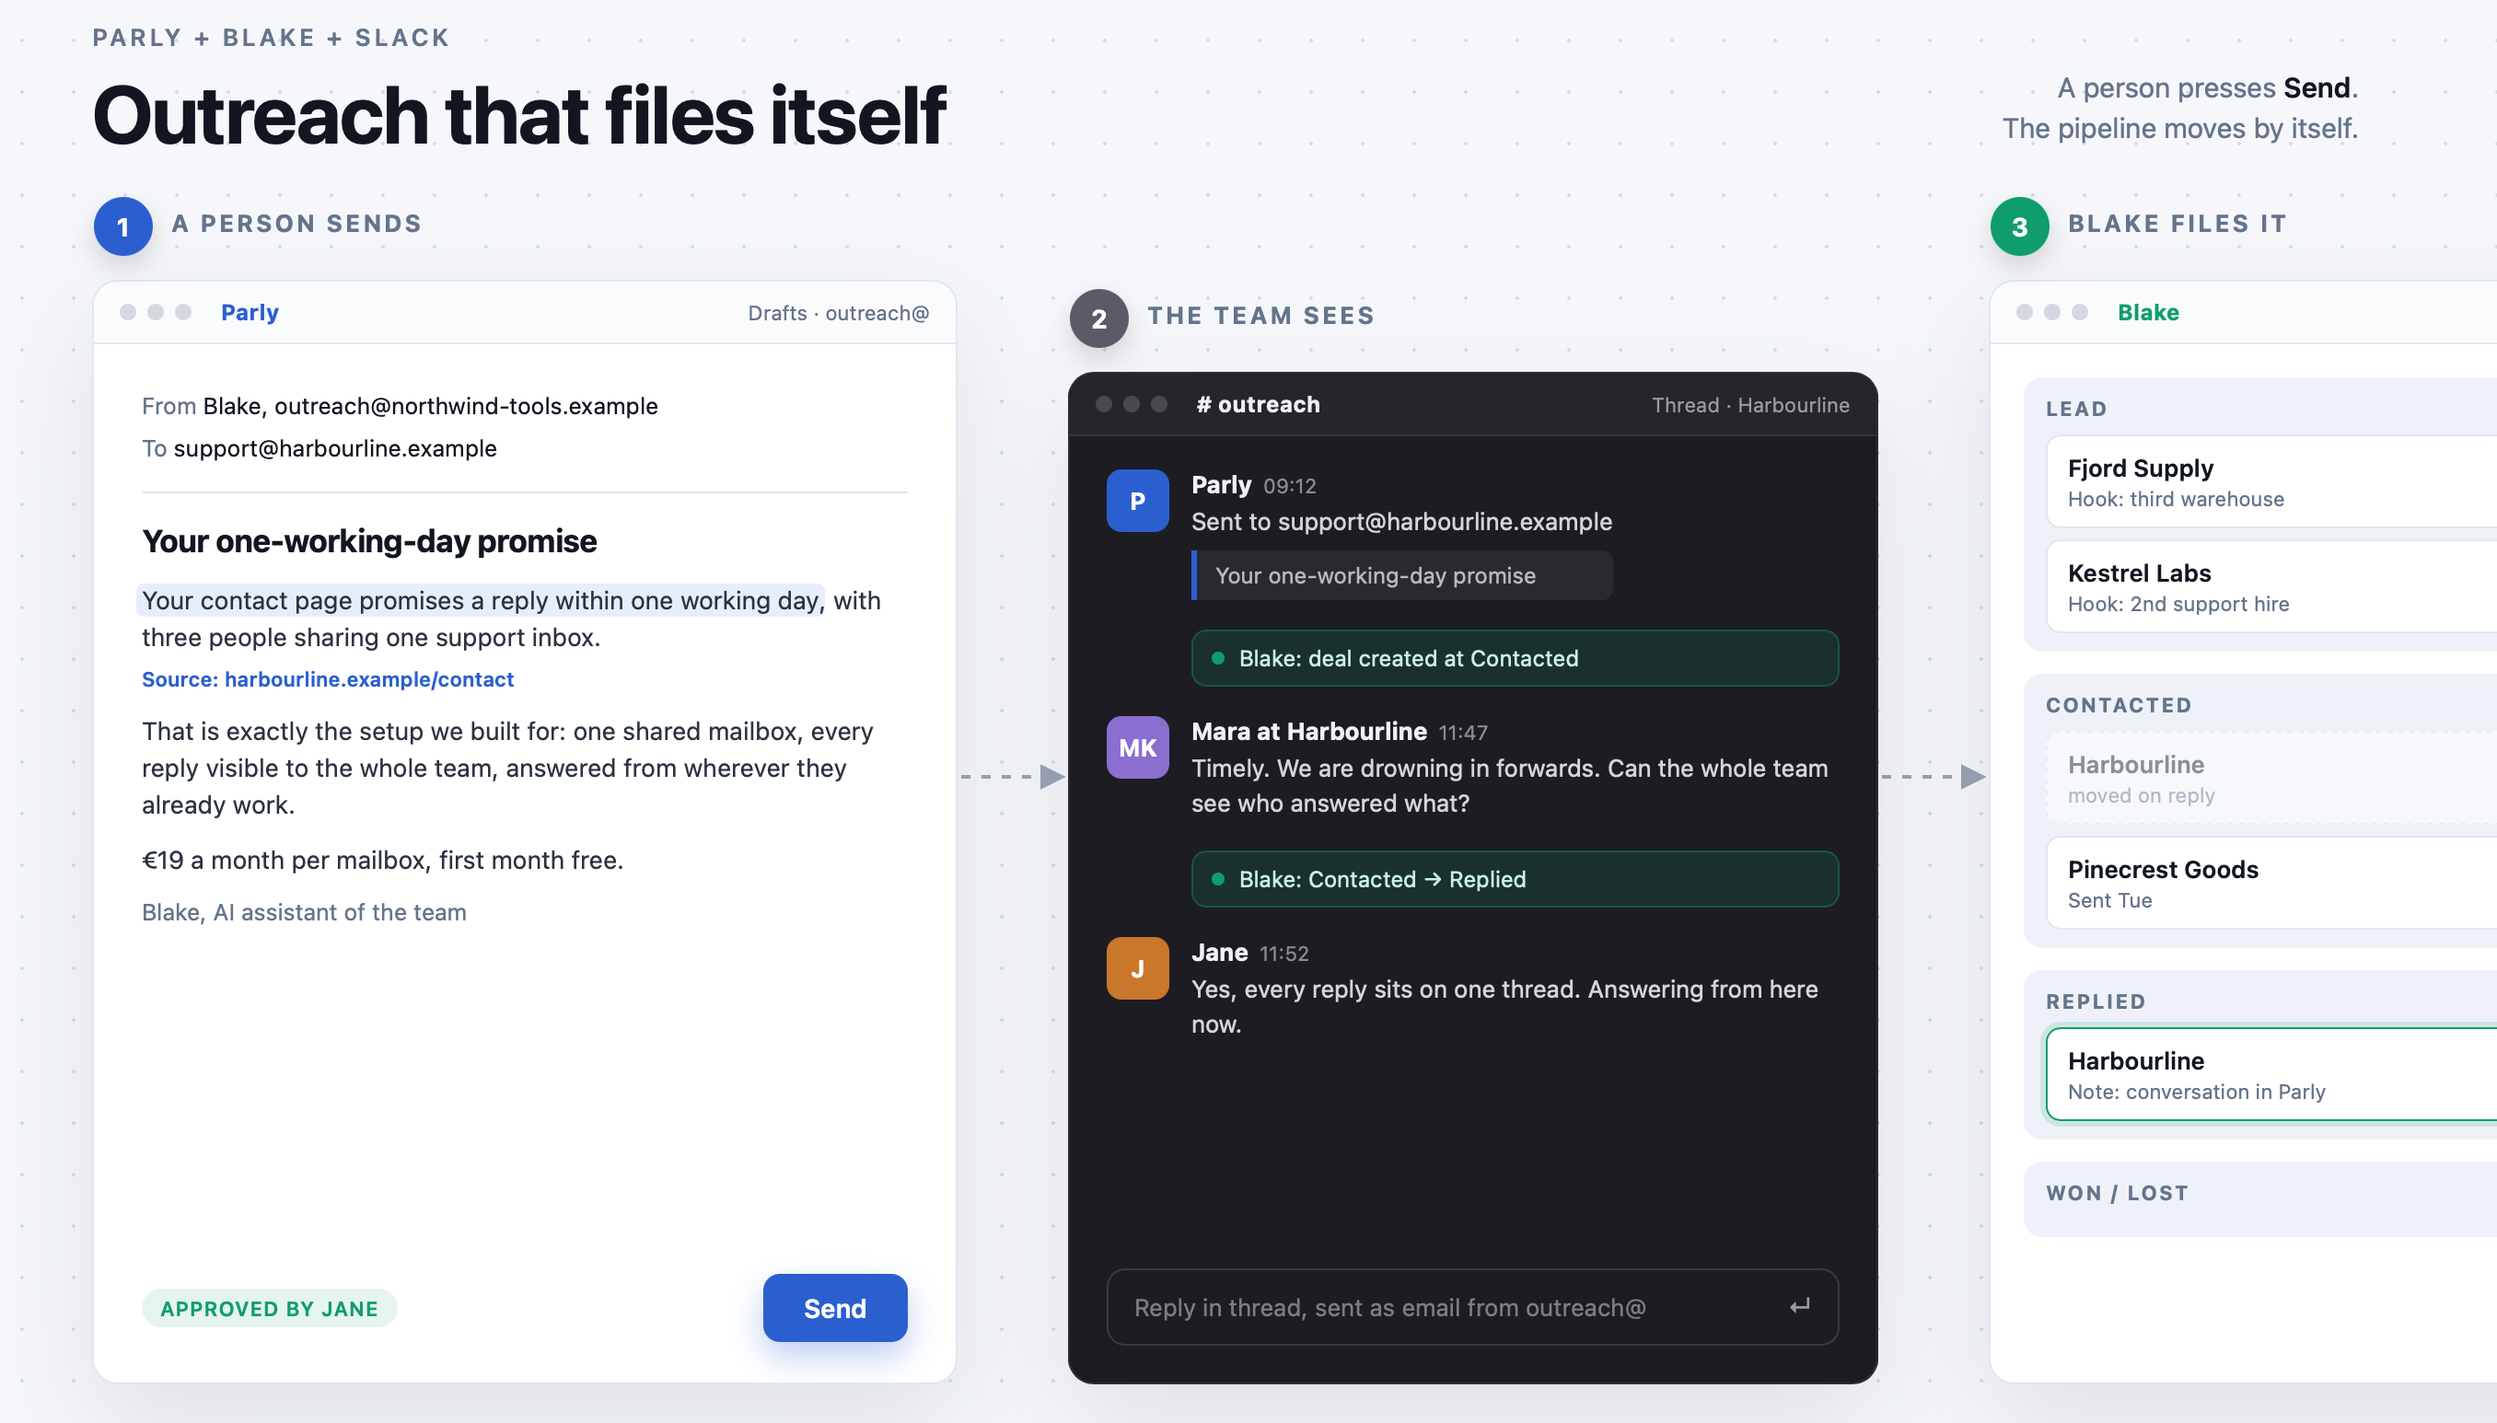Click 'Thread · Harbourline' header text

click(1750, 405)
